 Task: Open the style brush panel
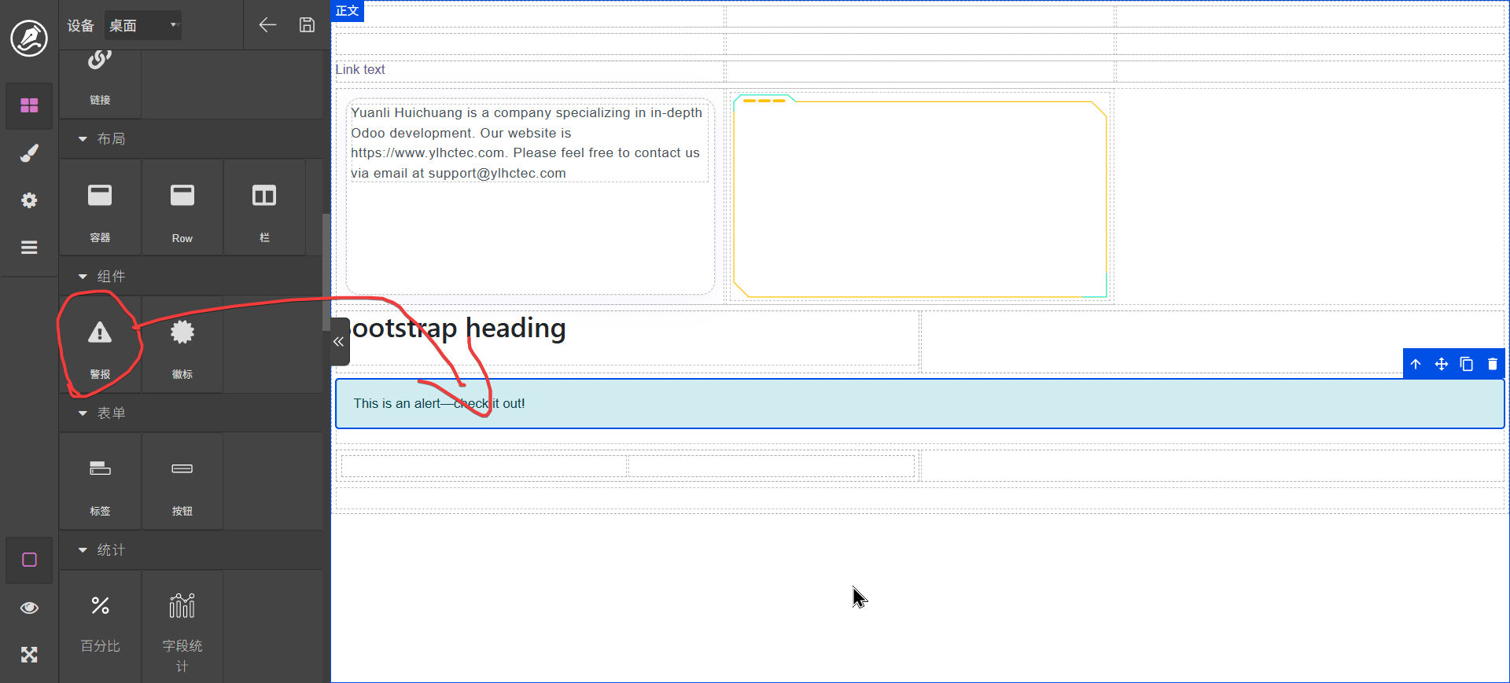29,153
